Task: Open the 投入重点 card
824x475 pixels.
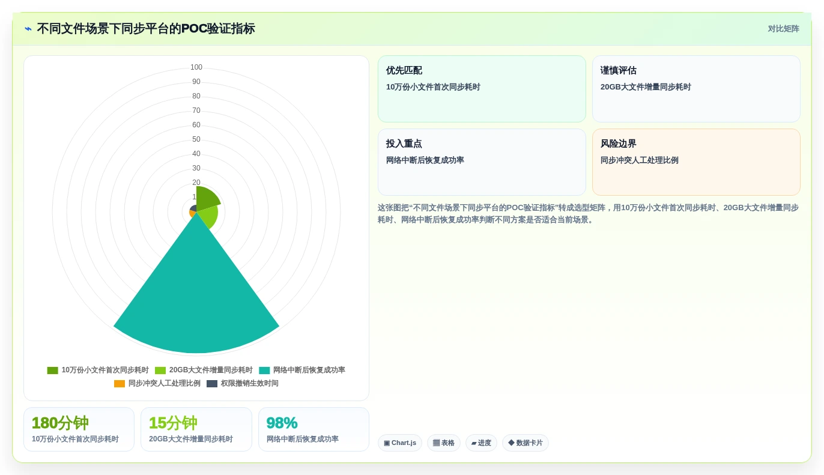Action: [482, 162]
